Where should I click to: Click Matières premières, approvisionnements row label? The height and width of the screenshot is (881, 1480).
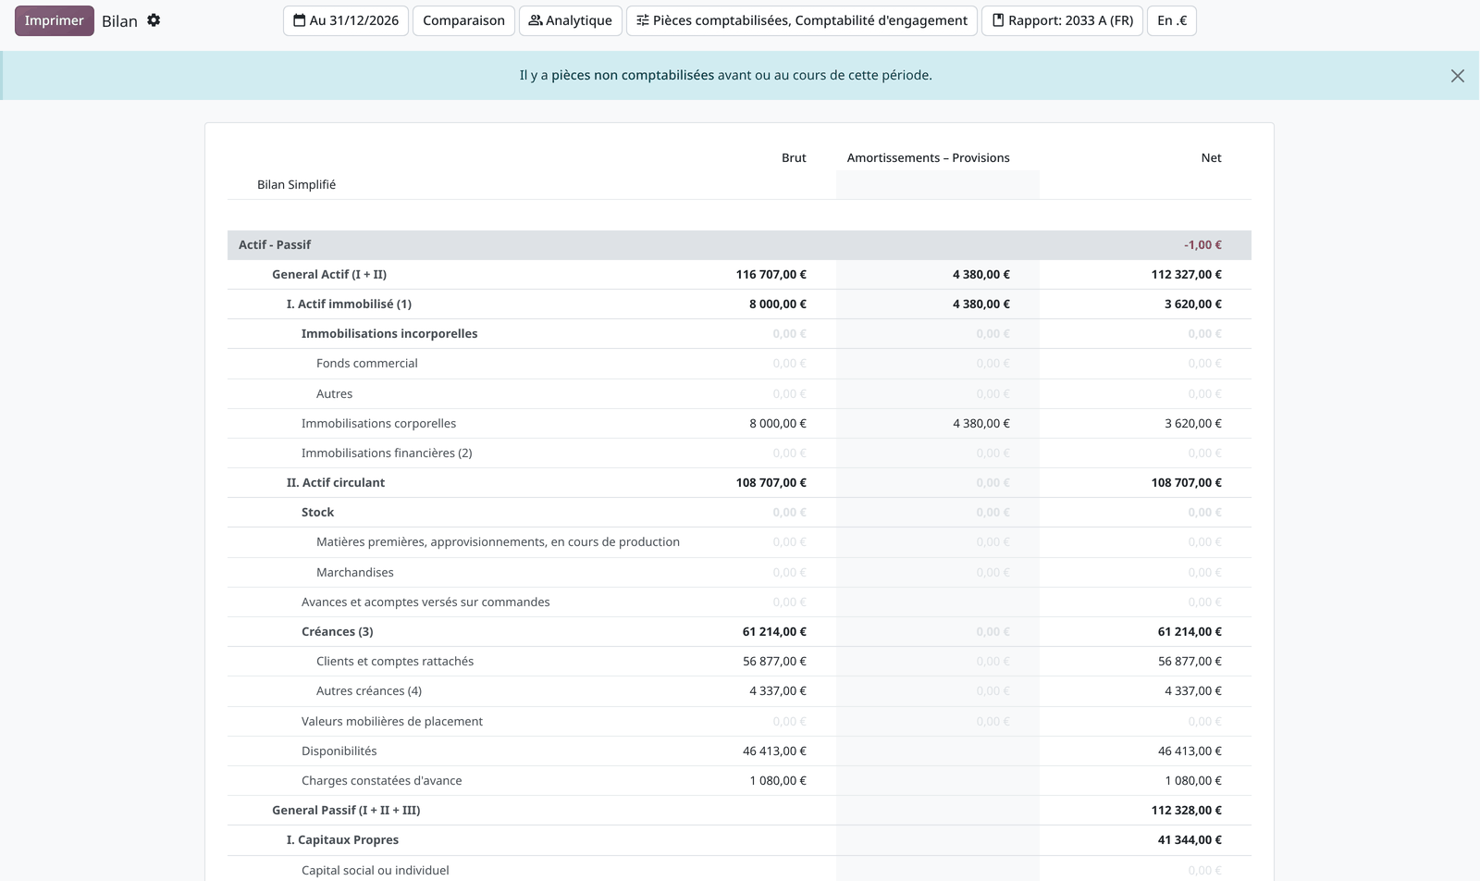point(498,542)
